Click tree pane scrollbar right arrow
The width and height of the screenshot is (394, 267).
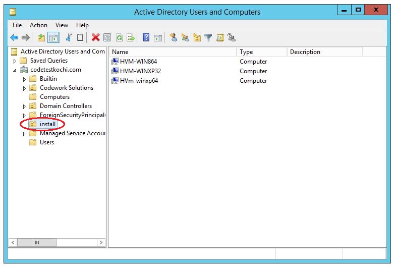101,242
